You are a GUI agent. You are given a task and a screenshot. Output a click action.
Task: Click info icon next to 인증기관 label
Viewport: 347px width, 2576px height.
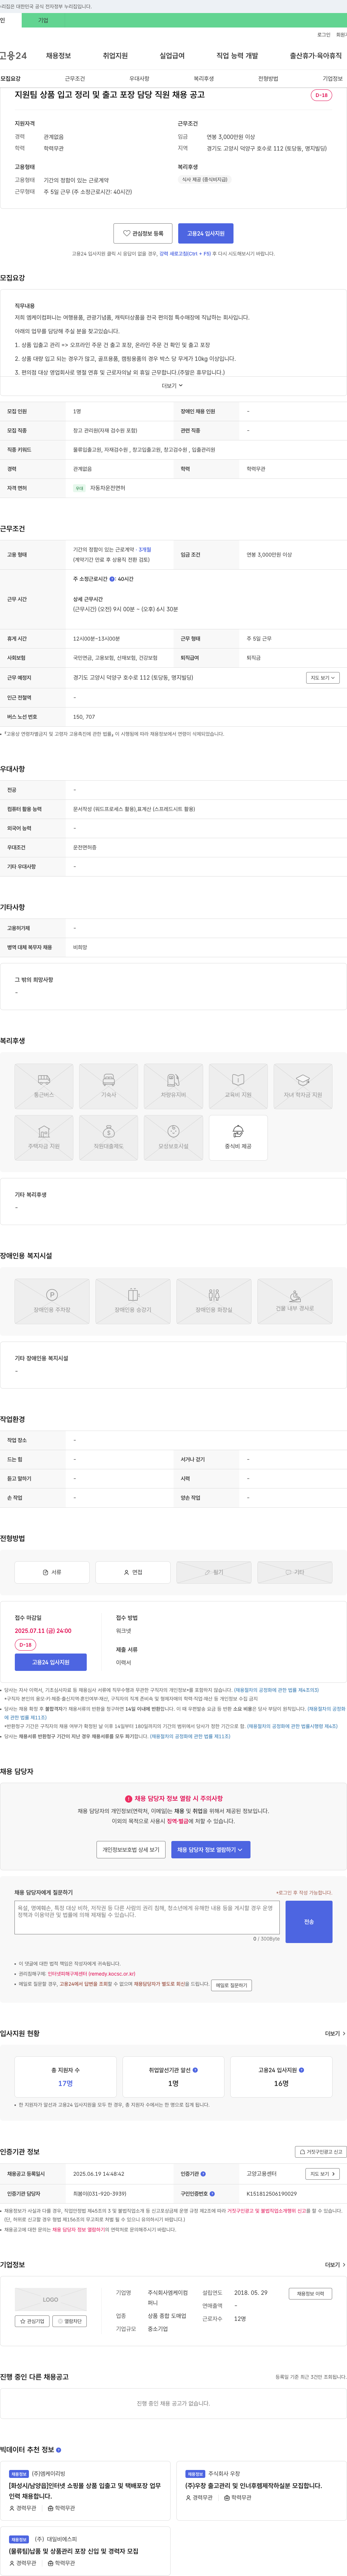tap(204, 2174)
